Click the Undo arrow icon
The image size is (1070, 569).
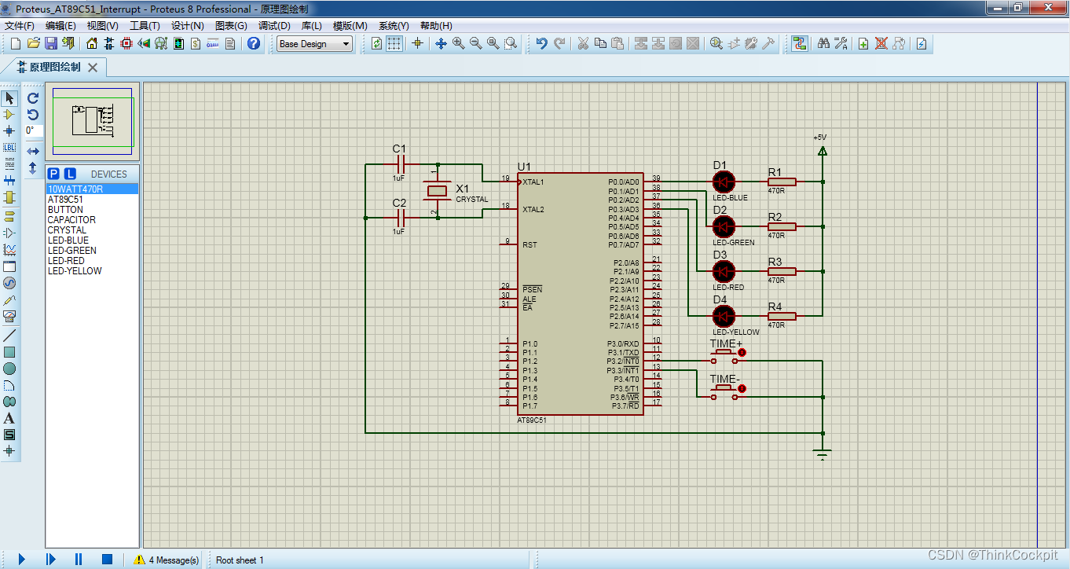coord(542,43)
